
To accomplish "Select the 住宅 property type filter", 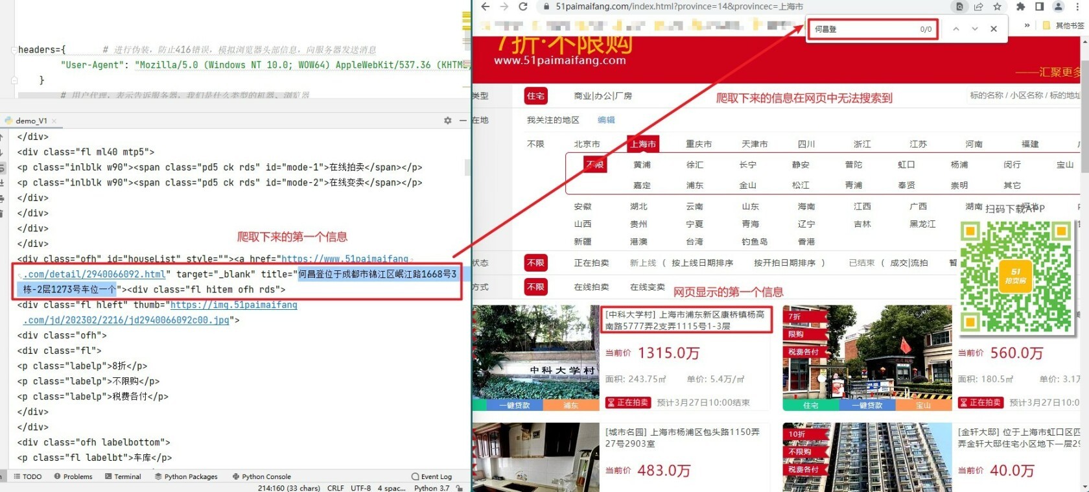I will tap(536, 96).
